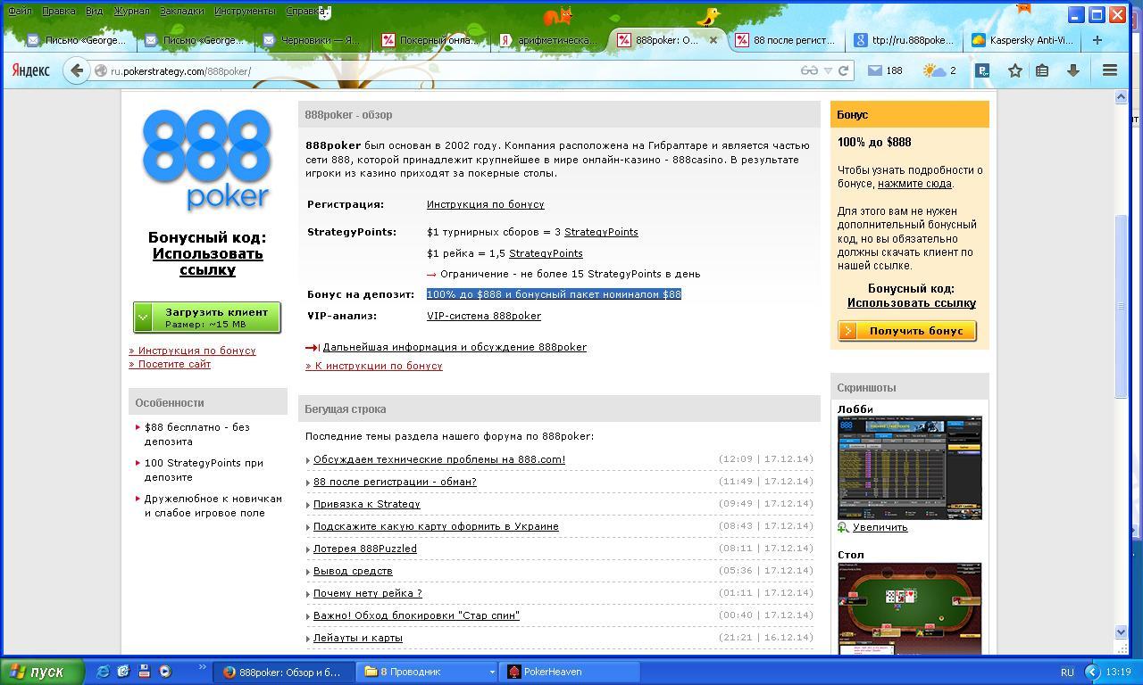Click the address bar URL field
The image size is (1143, 685).
[x=446, y=70]
